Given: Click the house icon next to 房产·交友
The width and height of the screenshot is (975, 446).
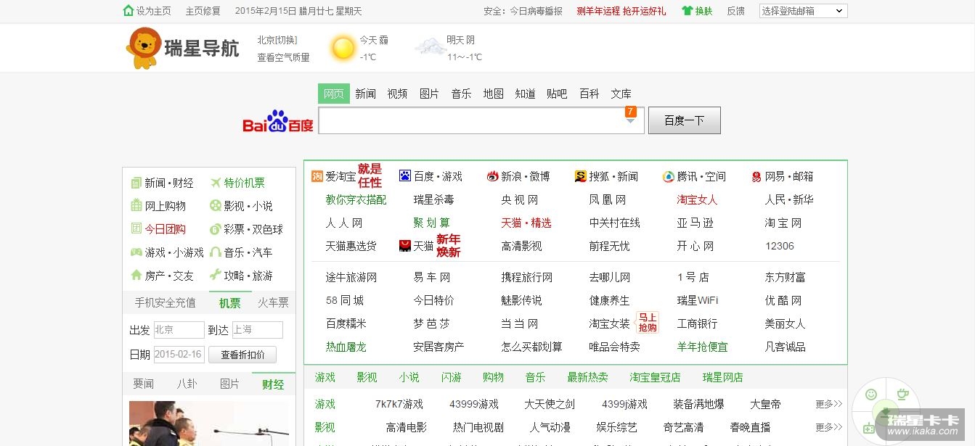Looking at the screenshot, I should tap(136, 276).
